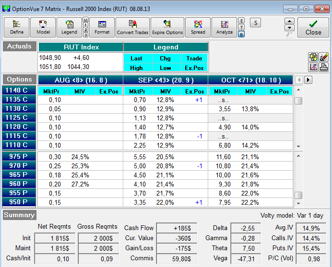Toggle the highlighted B mode button
This screenshot has width=332, height=267.
click(x=241, y=35)
